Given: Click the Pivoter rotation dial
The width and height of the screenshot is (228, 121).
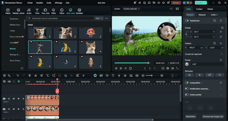Looking at the screenshot, I should (x=187, y=64).
